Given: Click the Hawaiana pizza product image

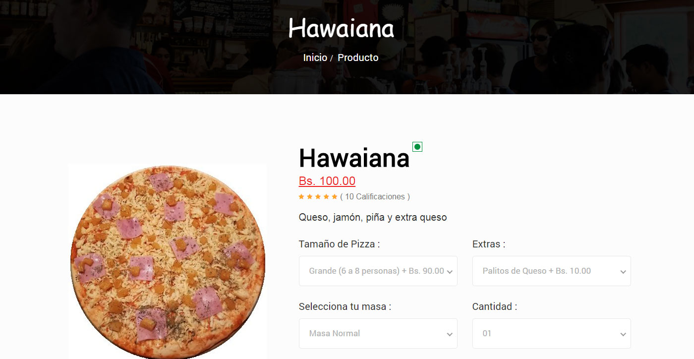Looking at the screenshot, I should [168, 262].
